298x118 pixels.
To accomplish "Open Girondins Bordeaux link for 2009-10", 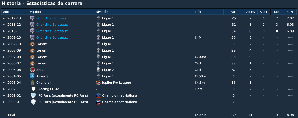I will (52, 38).
